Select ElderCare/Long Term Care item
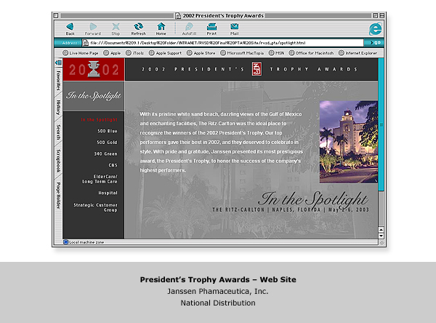Image resolution: width=436 pixels, height=323 pixels. coord(100,179)
